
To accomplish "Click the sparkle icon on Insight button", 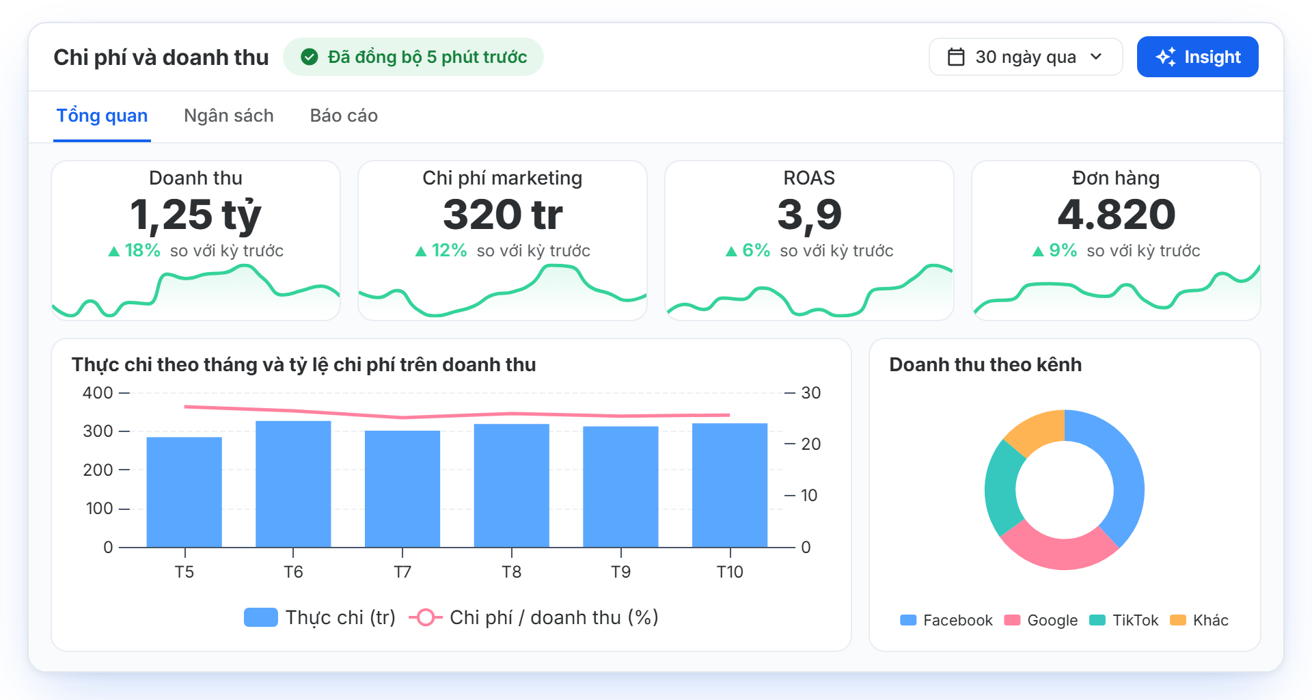I will pyautogui.click(x=1166, y=57).
